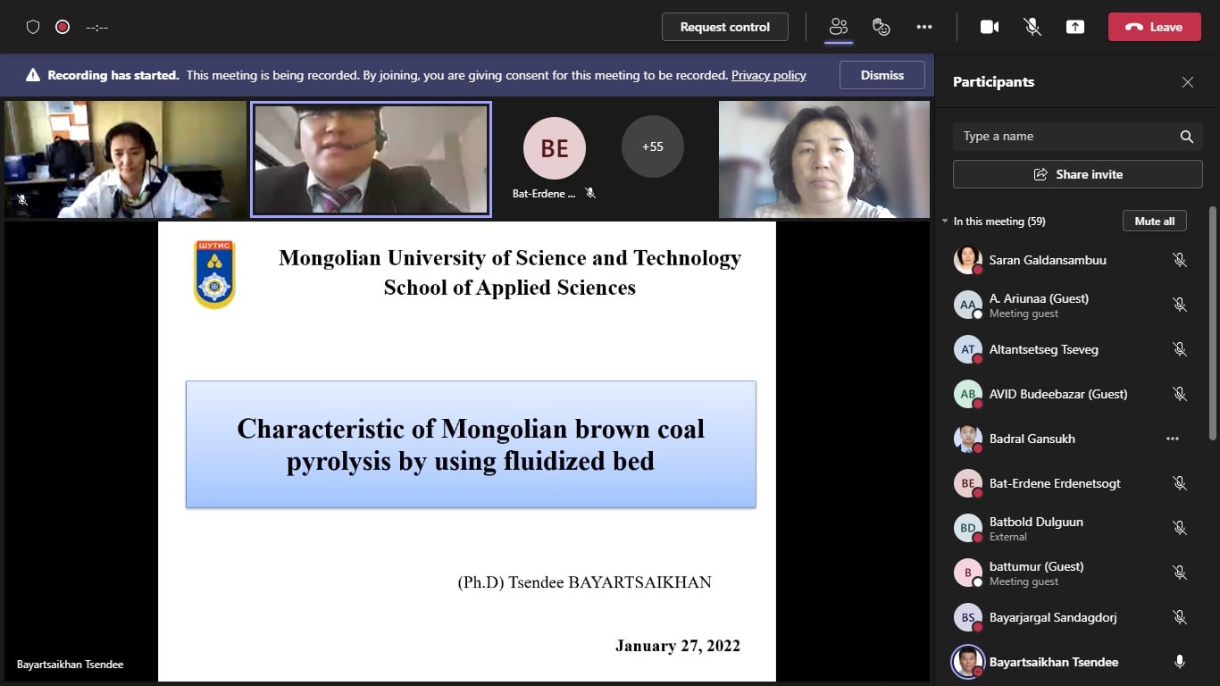1220x686 pixels.
Task: Click the search magnifier icon
Action: click(1187, 137)
